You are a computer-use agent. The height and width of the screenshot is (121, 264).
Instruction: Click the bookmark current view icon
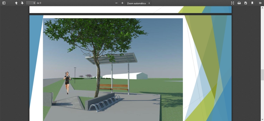point(252,3)
